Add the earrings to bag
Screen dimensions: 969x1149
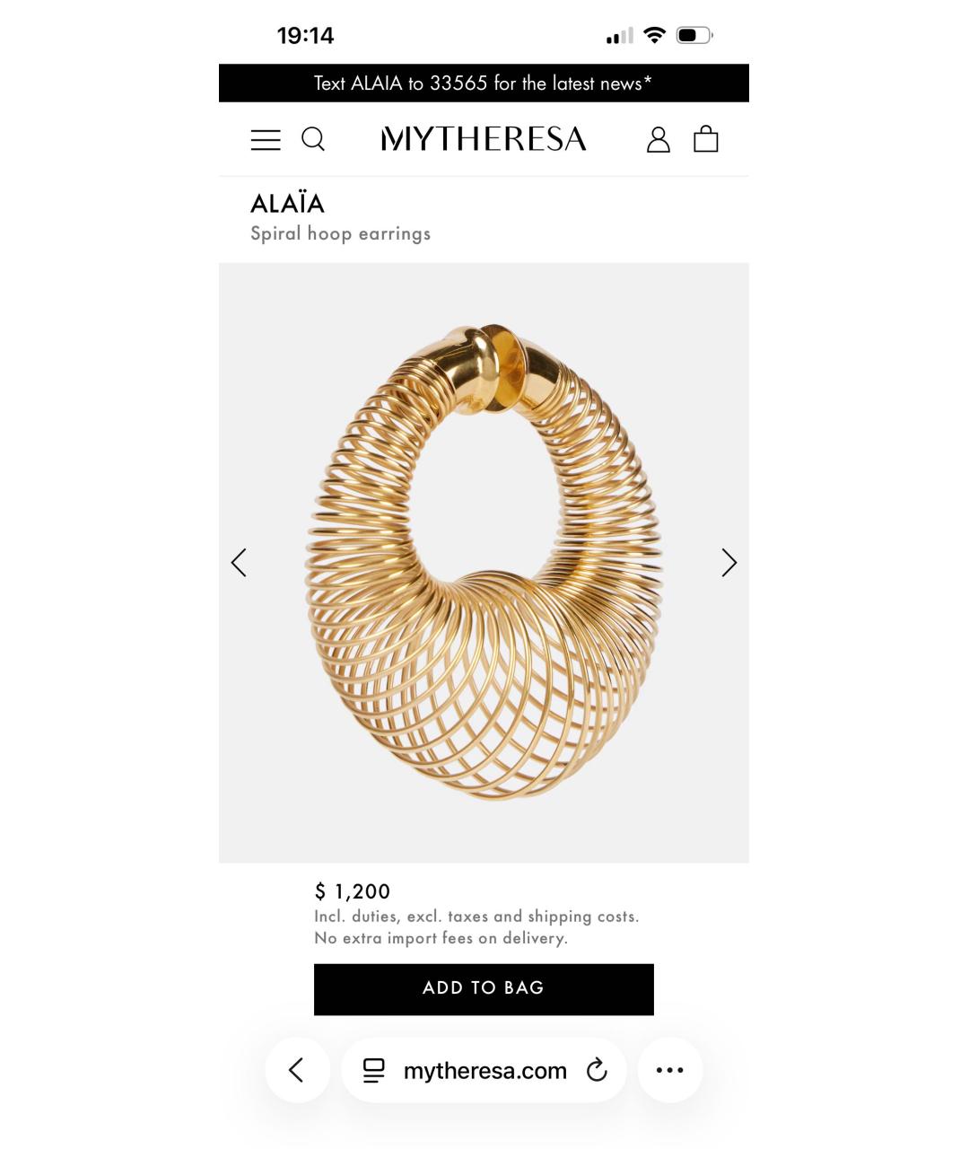(484, 989)
